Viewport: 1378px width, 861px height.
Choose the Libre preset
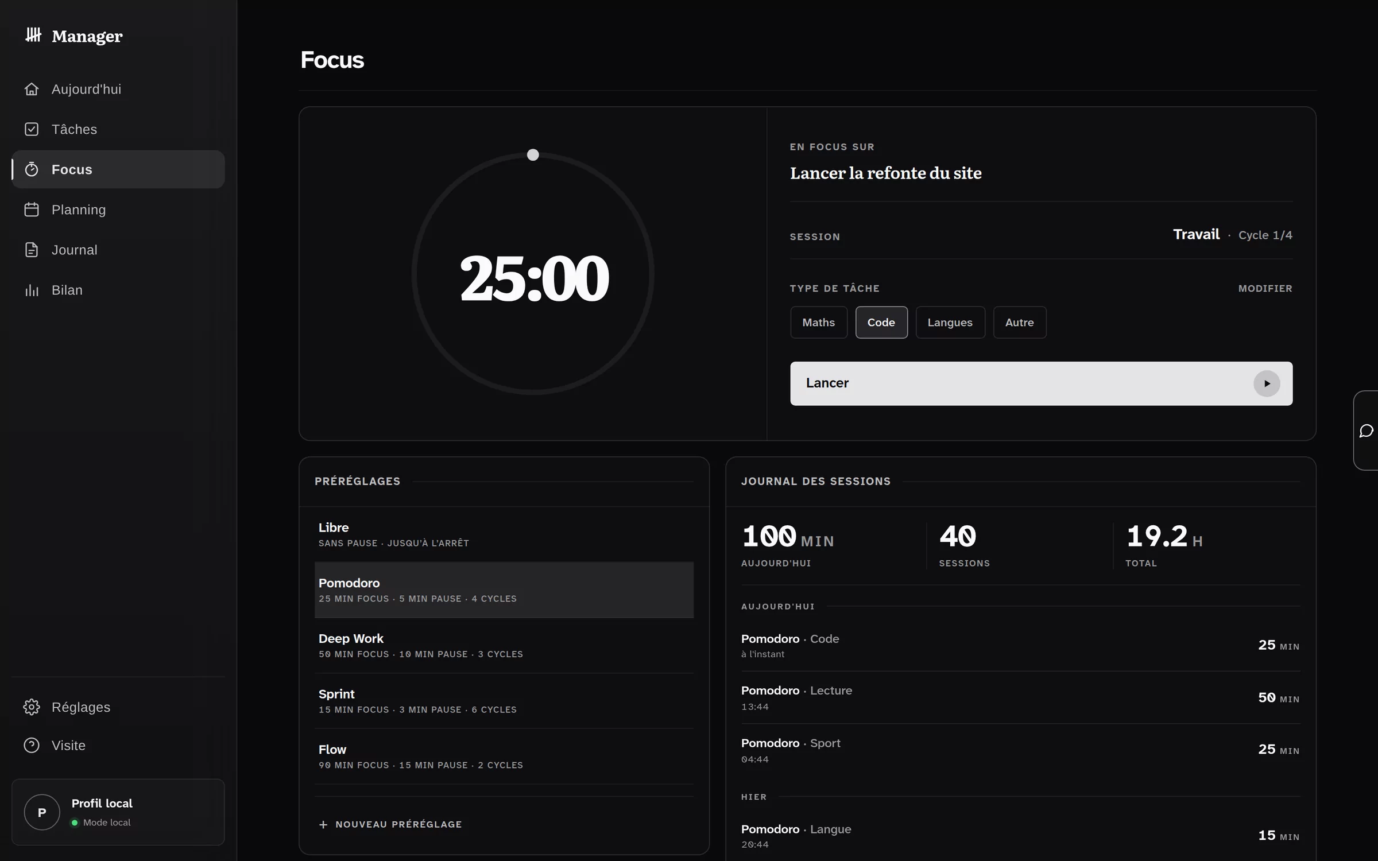[x=504, y=534]
